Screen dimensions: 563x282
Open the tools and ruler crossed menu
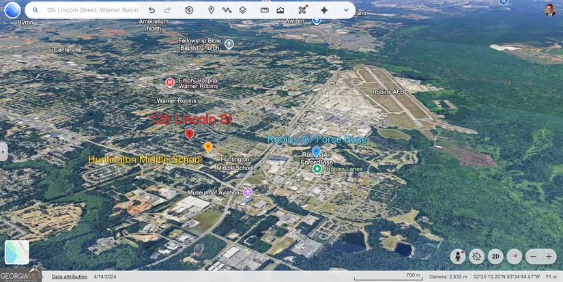point(302,10)
